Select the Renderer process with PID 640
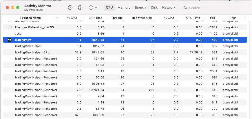This screenshot has width=252, height=119. 125,96
